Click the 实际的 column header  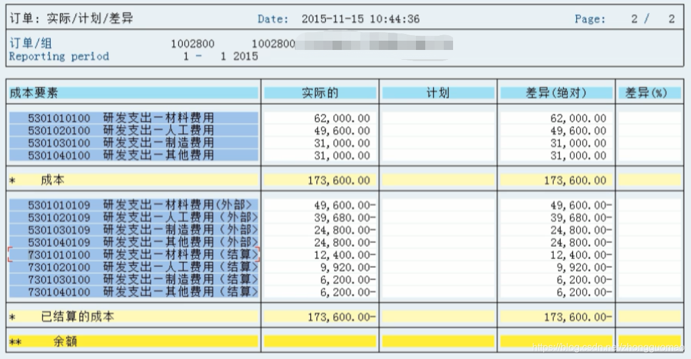coord(320,93)
